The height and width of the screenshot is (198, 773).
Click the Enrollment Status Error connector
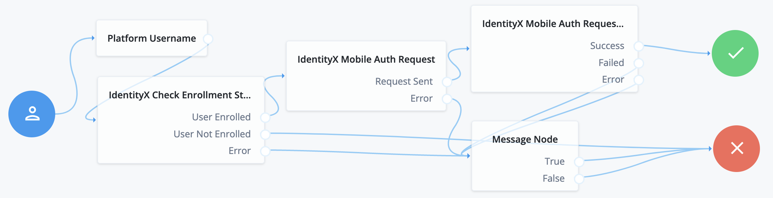(265, 151)
